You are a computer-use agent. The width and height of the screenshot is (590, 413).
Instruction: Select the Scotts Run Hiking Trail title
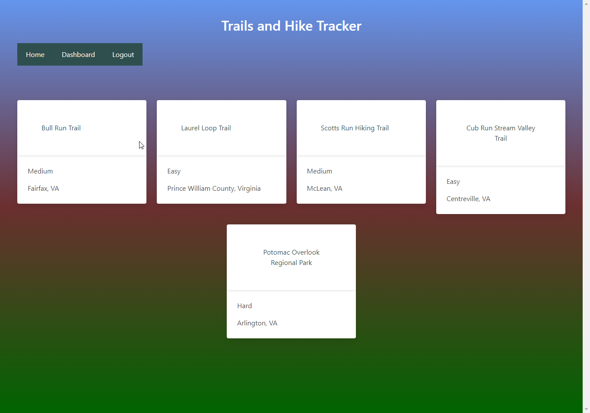(x=355, y=128)
